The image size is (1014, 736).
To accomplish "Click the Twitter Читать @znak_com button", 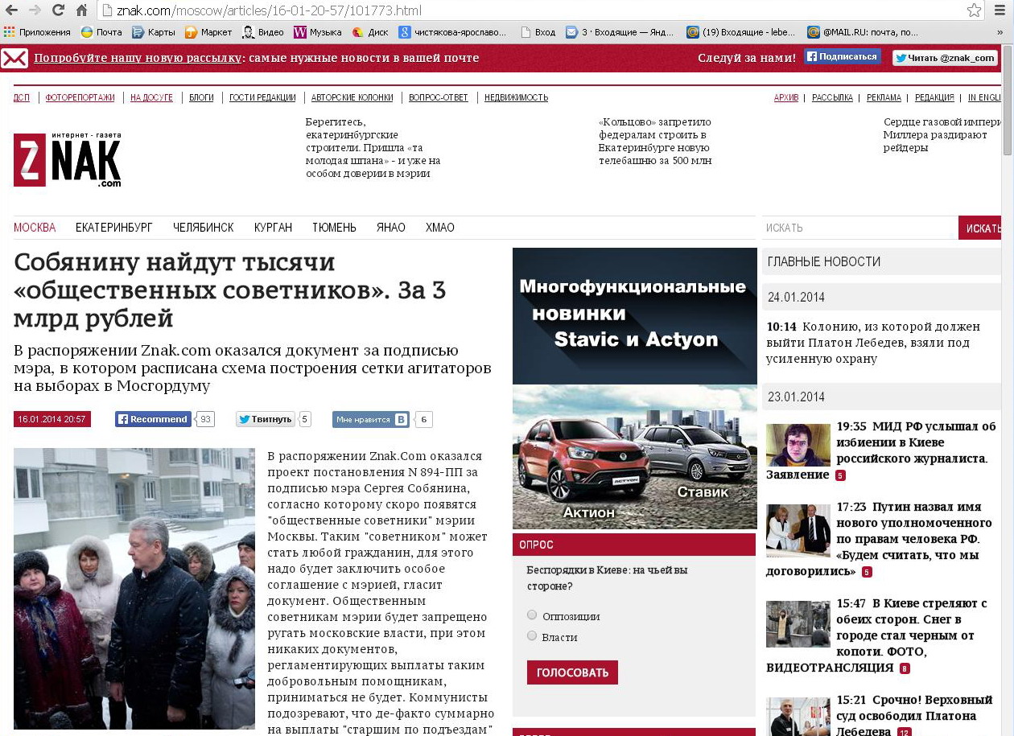I will click(x=946, y=58).
